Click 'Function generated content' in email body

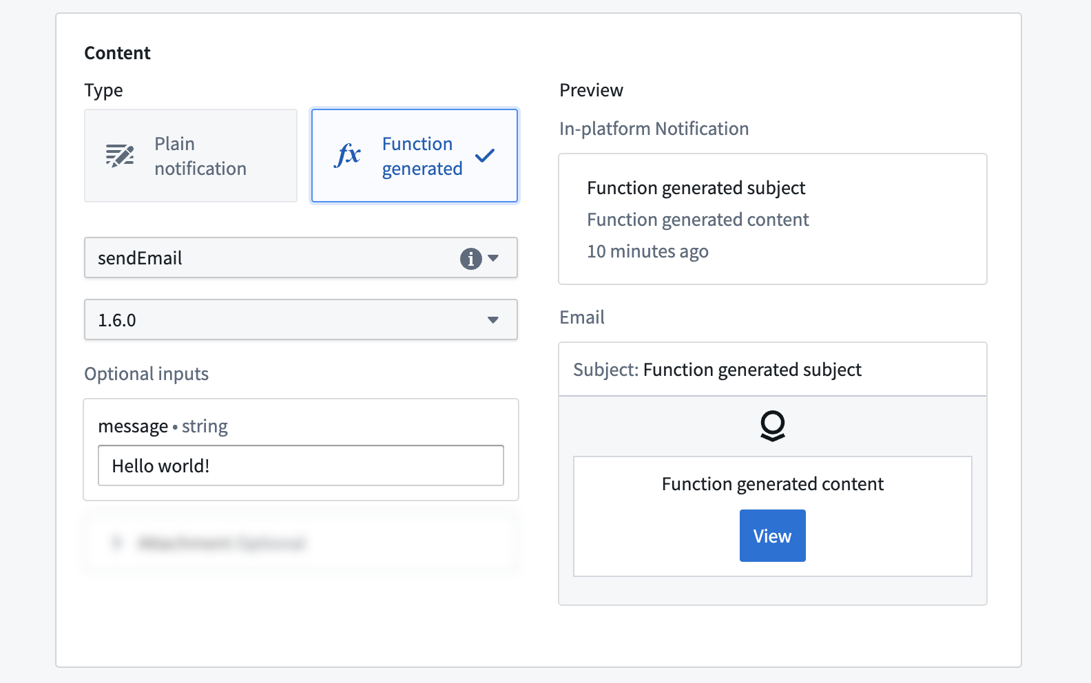[773, 484]
